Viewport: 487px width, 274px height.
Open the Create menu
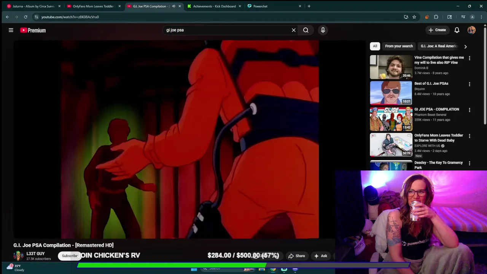coord(437,30)
